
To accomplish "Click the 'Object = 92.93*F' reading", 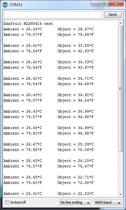I will 76,51.
